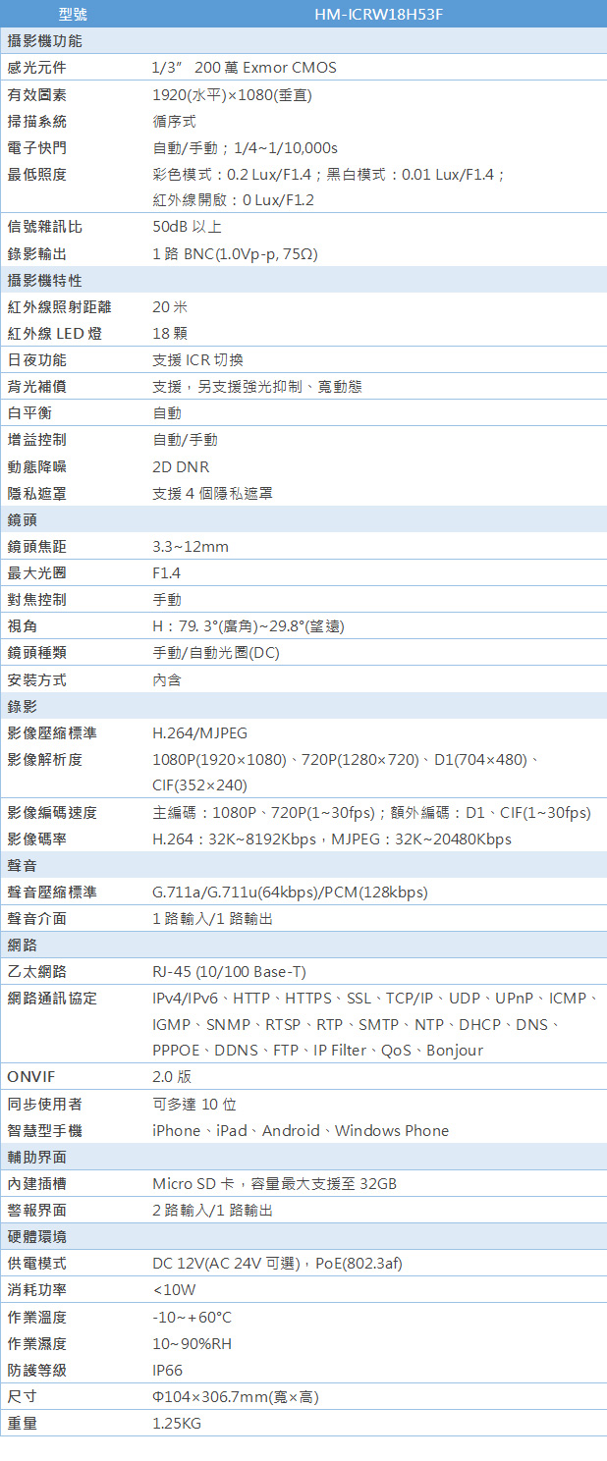Click the 輔助界面 section header
607x1461 pixels.
click(x=37, y=1157)
